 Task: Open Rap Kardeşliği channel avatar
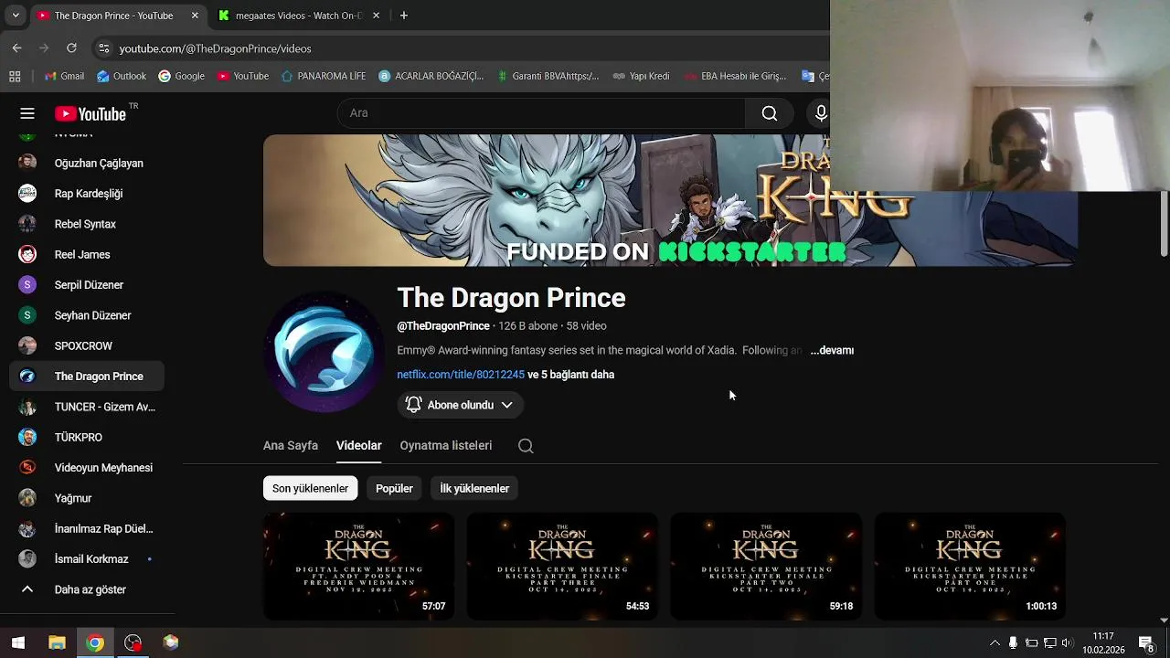click(27, 194)
